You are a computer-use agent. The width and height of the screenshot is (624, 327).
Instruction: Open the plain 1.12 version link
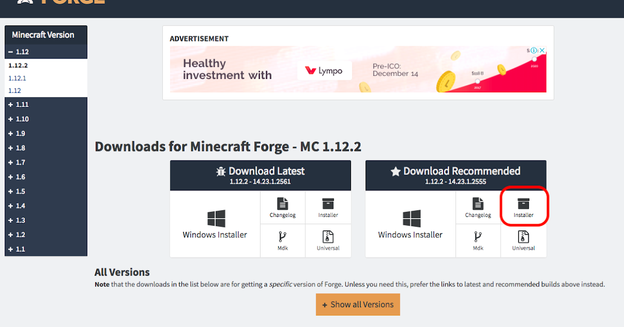[15, 90]
